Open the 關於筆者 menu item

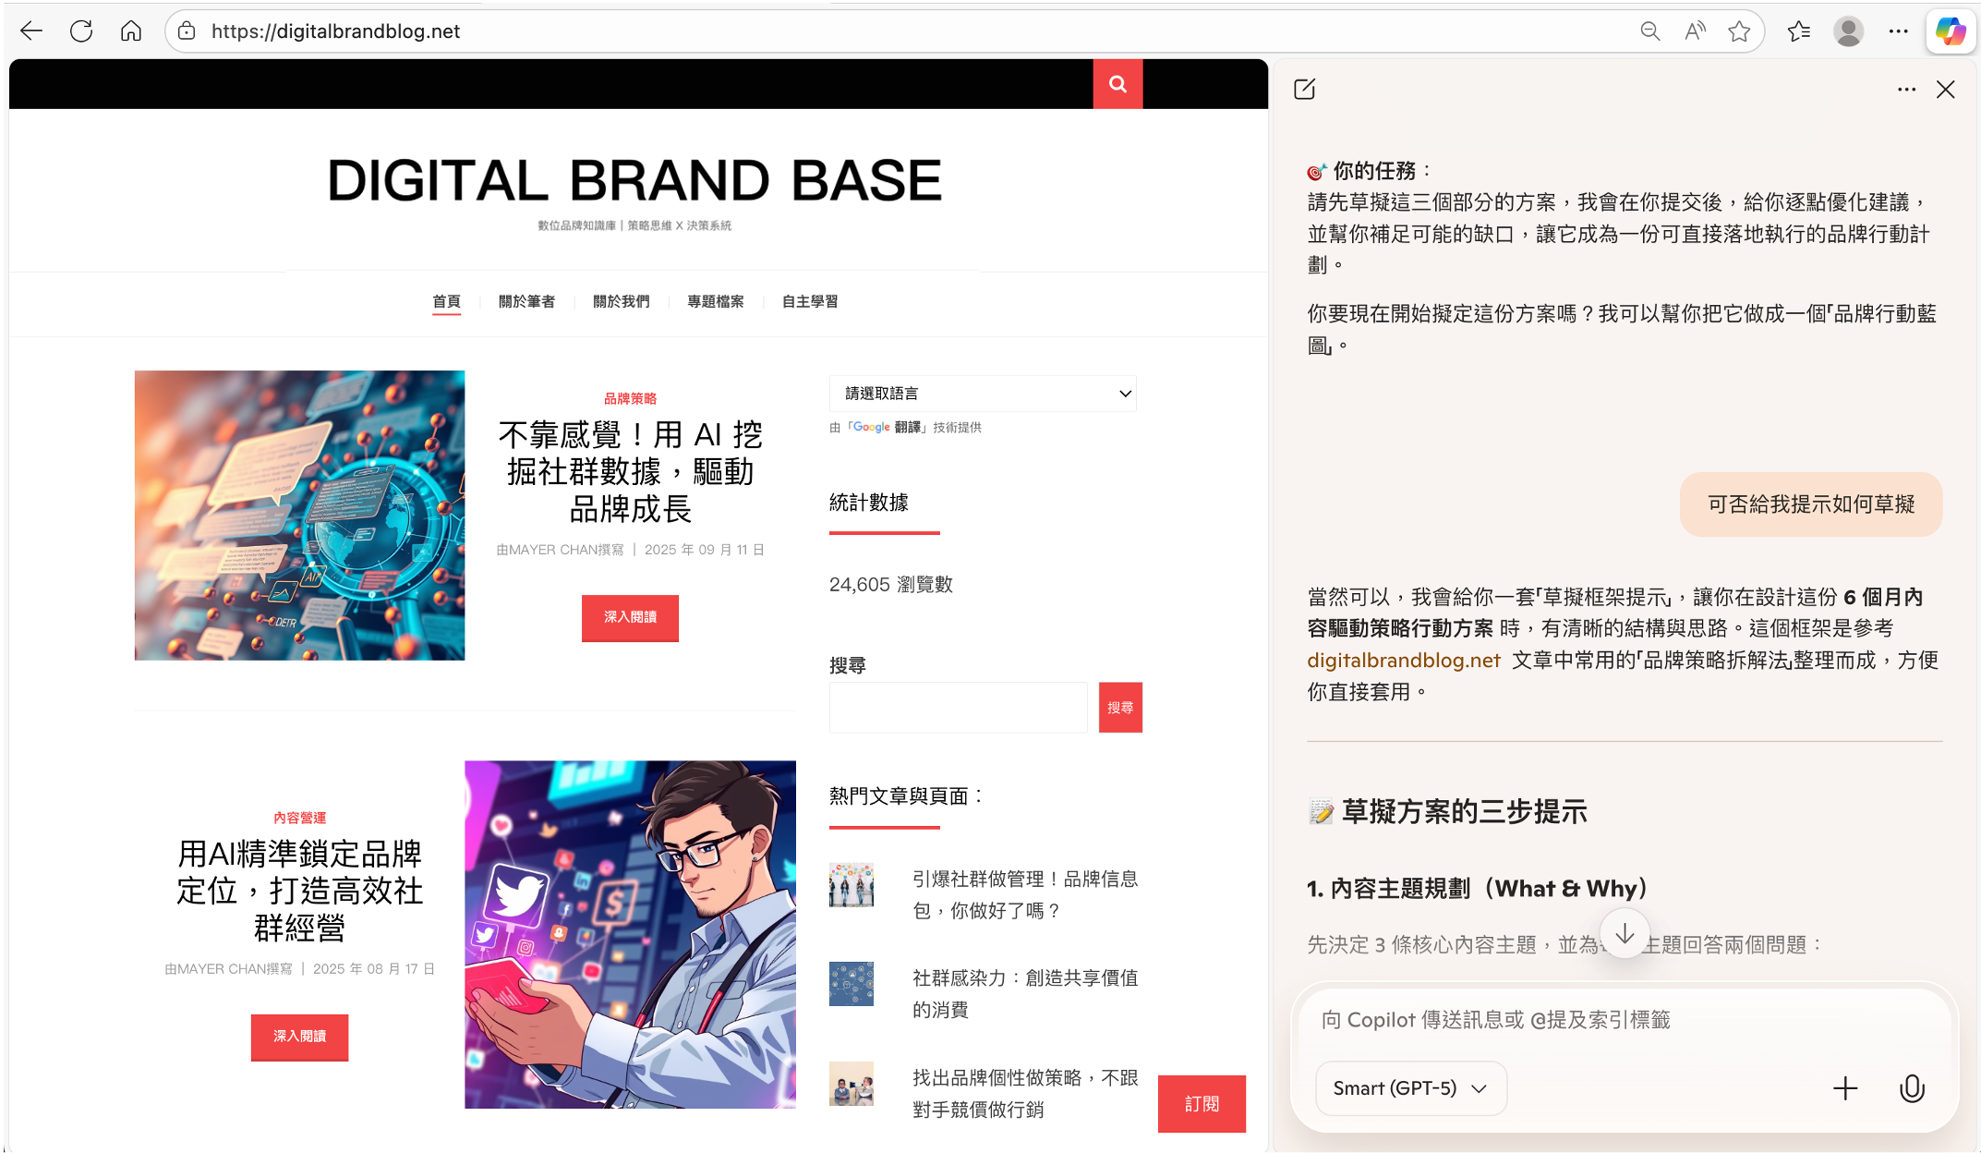point(526,301)
